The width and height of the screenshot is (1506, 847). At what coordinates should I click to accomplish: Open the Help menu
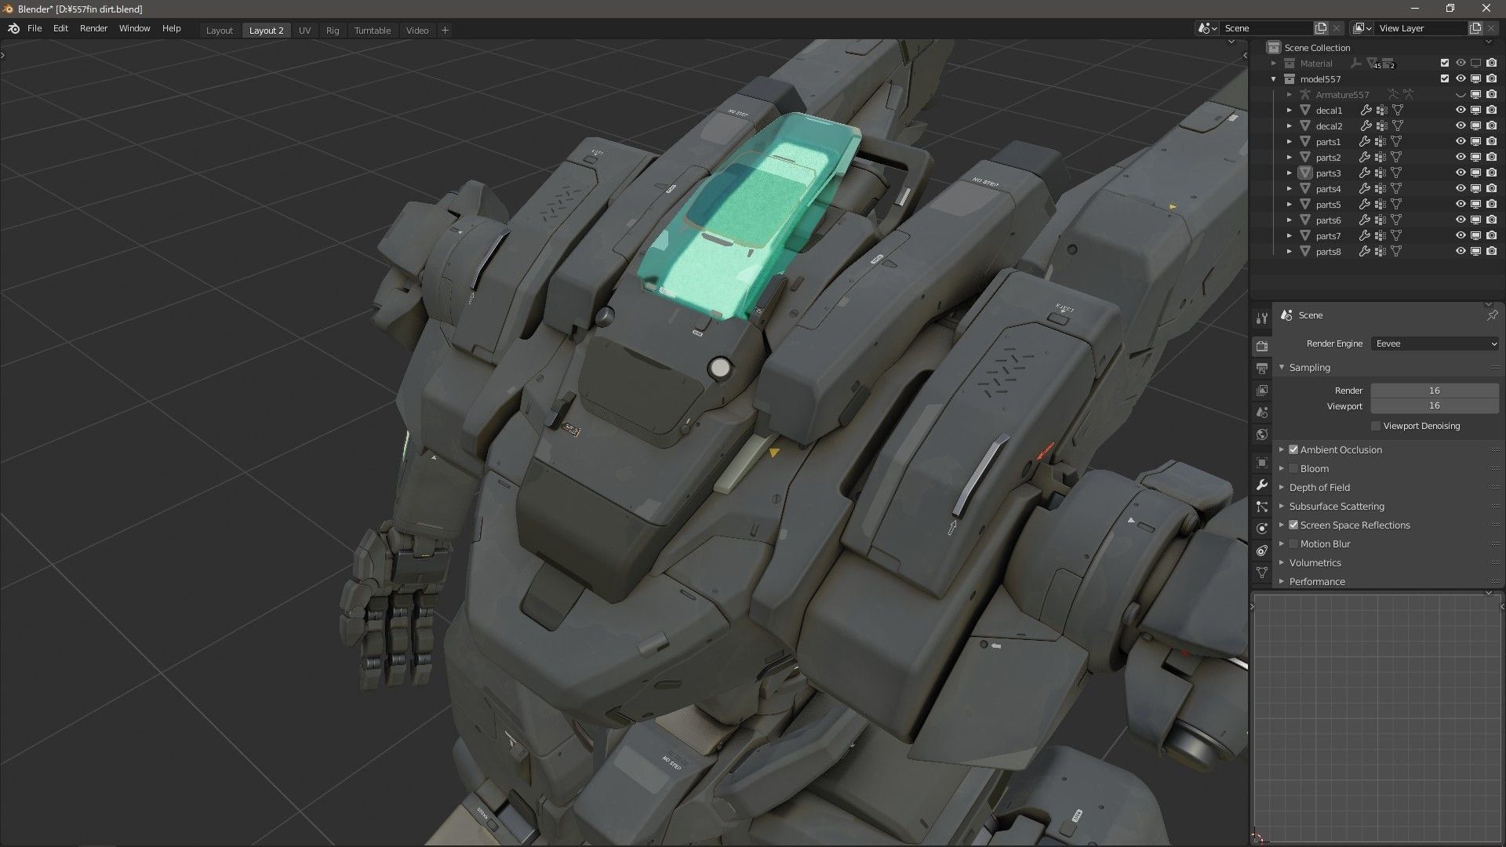click(x=171, y=28)
